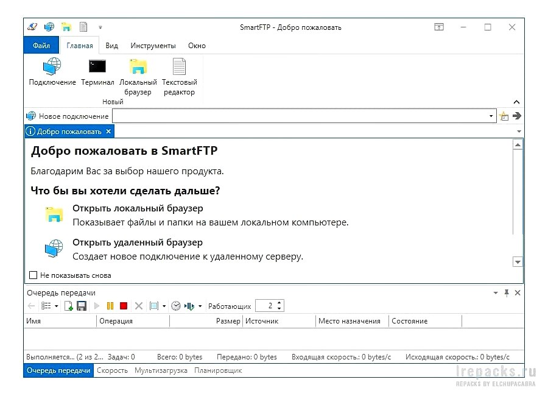Click the queue select items icon
Screen dimensions: 548x396
[x=154, y=306]
